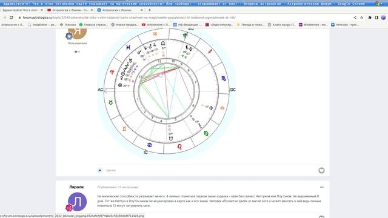The image size is (388, 218).
Task: Click the green Virgo sign glyph on the chart
Action: point(206,134)
